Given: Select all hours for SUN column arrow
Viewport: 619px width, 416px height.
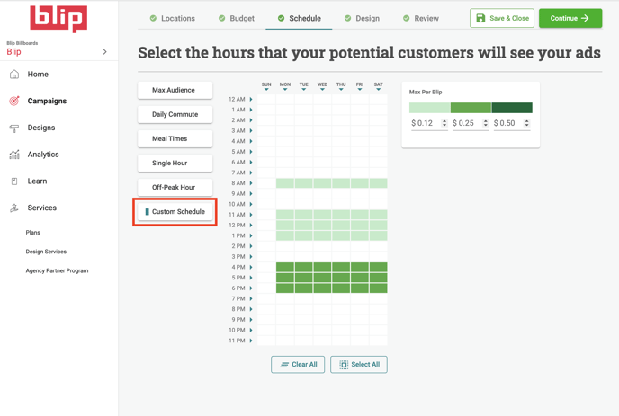Looking at the screenshot, I should tap(266, 90).
